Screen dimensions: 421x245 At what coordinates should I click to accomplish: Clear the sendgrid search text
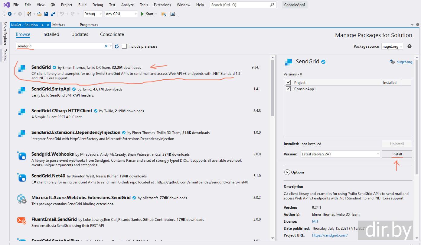click(106, 46)
